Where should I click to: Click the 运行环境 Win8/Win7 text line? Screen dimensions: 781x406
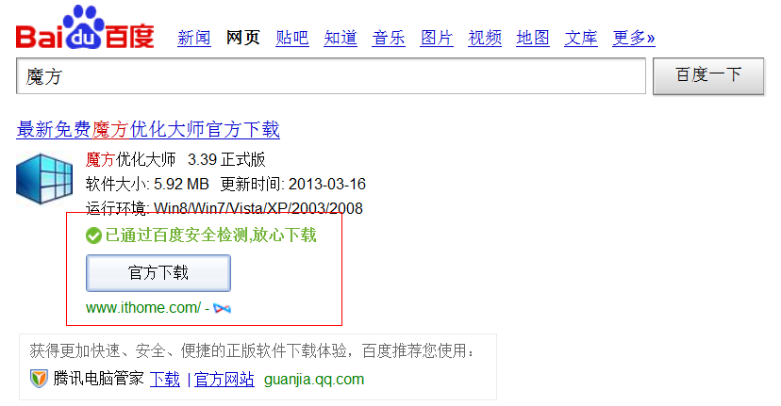click(224, 208)
